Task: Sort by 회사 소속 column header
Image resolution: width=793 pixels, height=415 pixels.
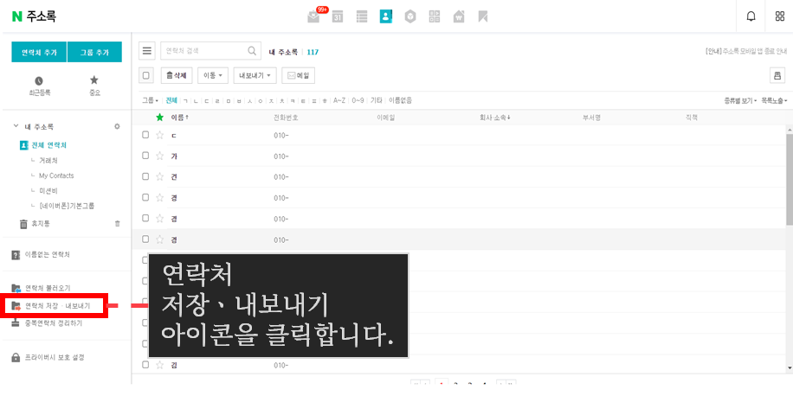Action: pyautogui.click(x=494, y=117)
